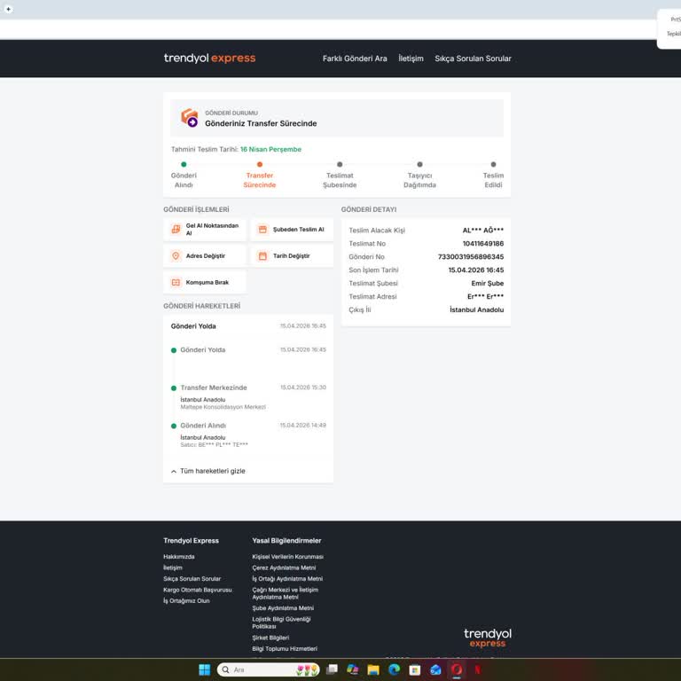Open File Explorer from the taskbar
681x681 pixels.
pos(373,669)
